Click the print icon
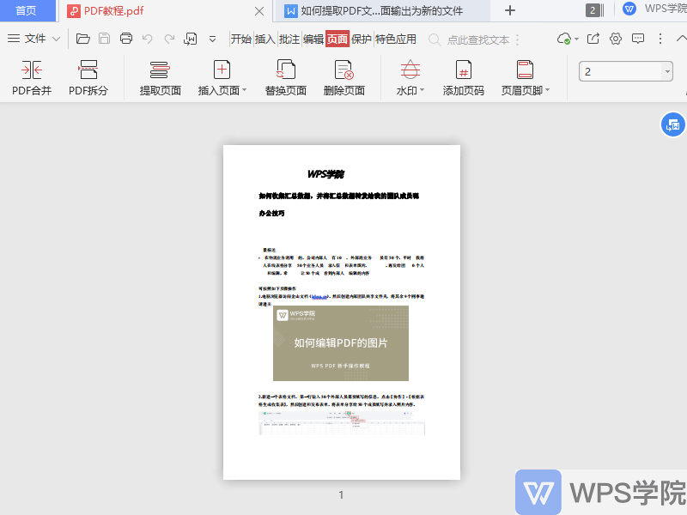 click(126, 39)
